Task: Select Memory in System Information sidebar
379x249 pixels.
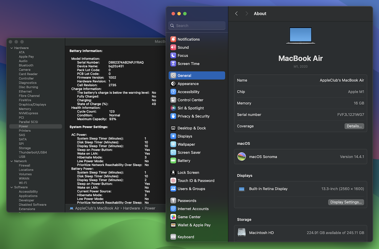Action: [25, 109]
